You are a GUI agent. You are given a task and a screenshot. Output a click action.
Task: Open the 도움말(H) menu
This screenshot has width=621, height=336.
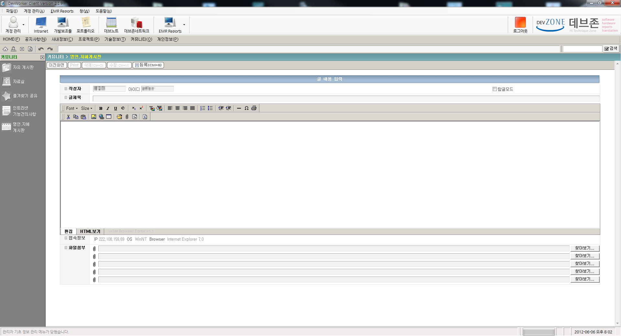104,11
